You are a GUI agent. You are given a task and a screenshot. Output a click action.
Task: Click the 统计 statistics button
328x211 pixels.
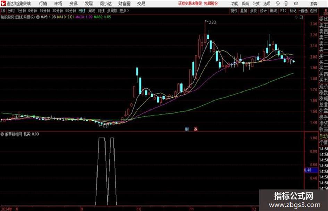click(x=263, y=11)
